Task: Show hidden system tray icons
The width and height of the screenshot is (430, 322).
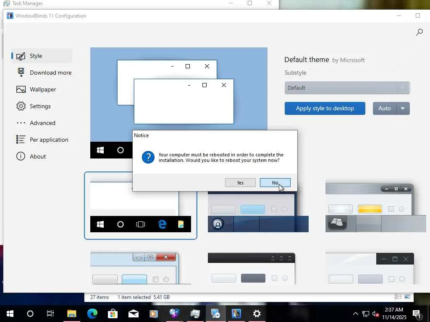Action: (x=355, y=314)
